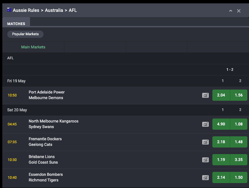Select the Popular Markets pill
This screenshot has height=188, width=249.
point(25,34)
